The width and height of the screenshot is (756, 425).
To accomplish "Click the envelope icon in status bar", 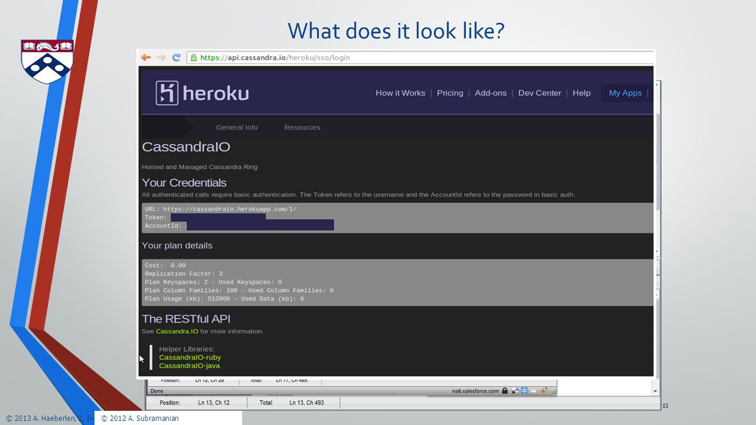I will tap(532, 391).
